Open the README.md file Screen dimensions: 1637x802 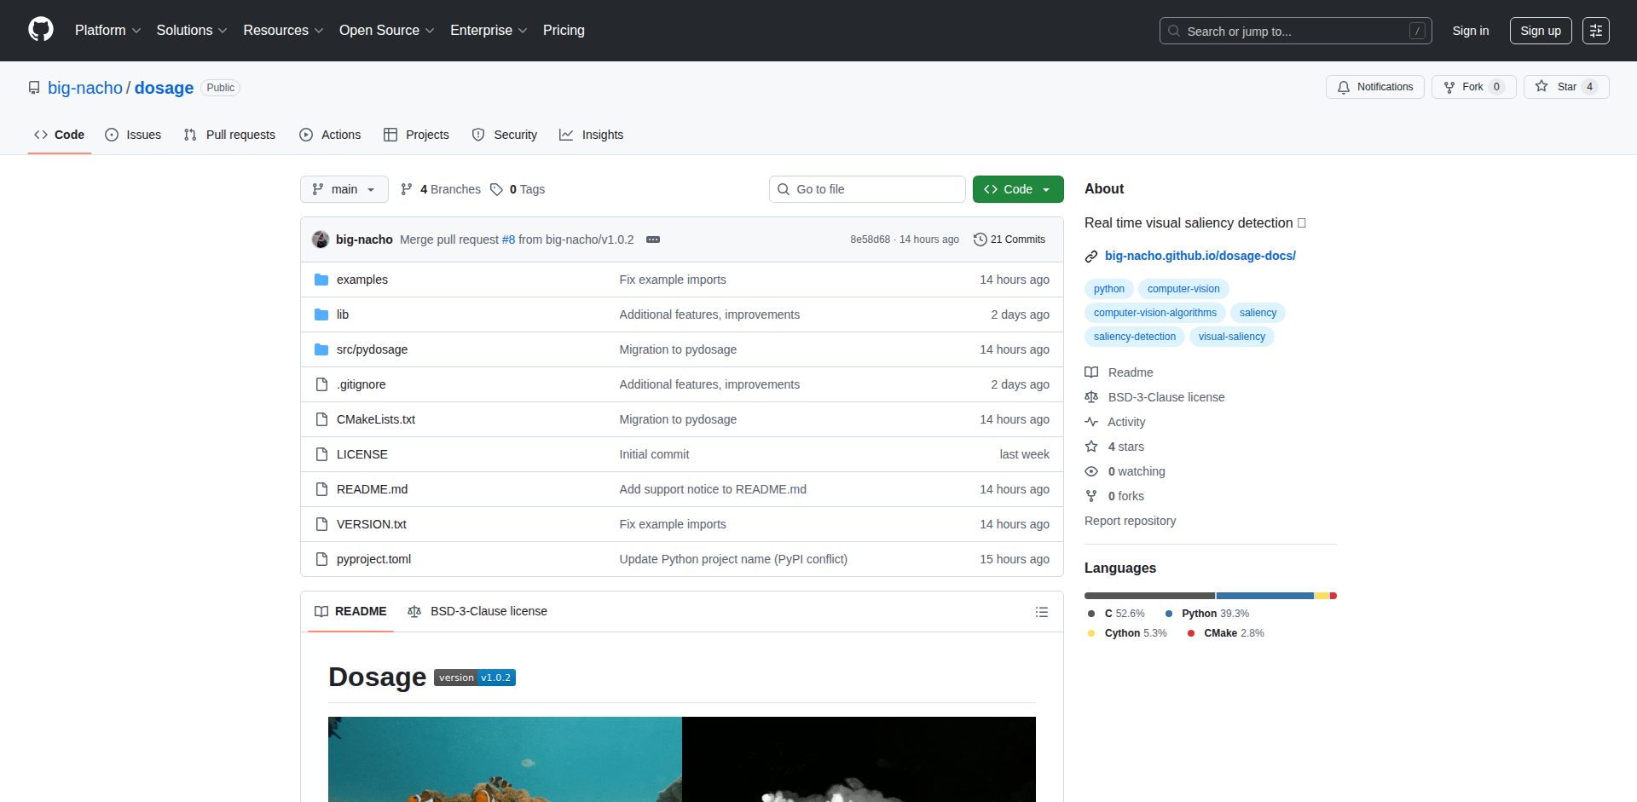coord(372,489)
